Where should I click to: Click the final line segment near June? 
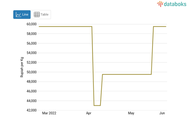click(160, 26)
